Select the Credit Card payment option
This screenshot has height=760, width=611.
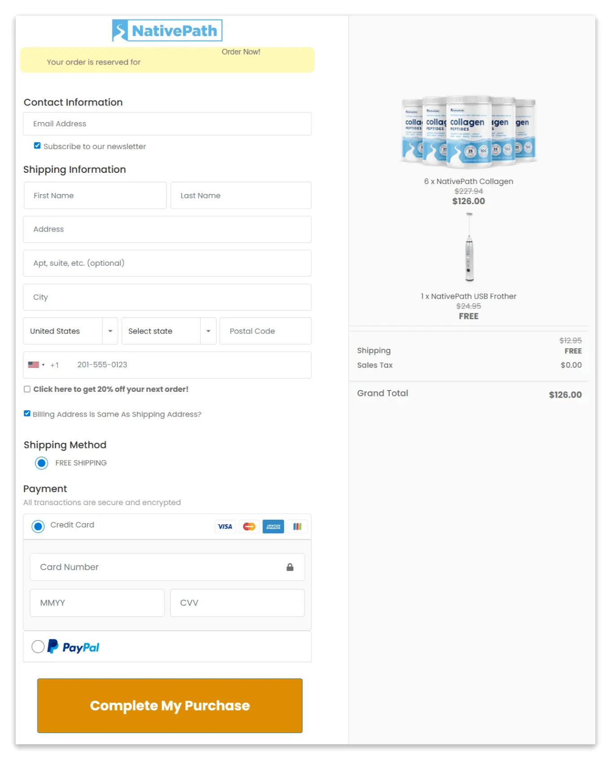(38, 526)
